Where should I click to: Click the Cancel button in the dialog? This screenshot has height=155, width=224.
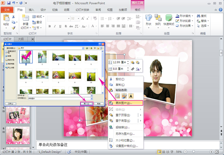click(98, 103)
